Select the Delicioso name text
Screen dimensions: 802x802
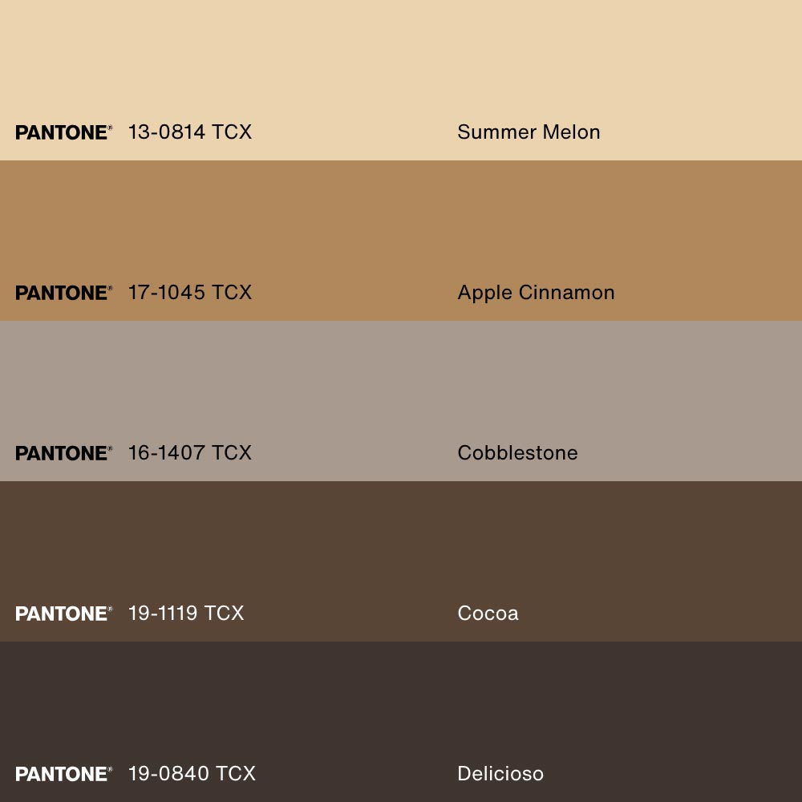pyautogui.click(x=500, y=774)
